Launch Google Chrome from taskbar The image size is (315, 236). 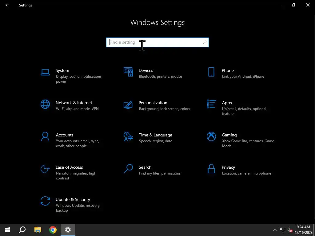point(53,230)
